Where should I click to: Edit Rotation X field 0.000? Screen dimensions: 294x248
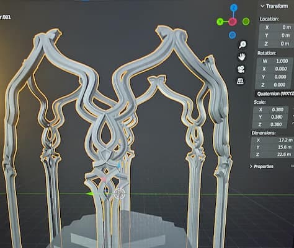click(x=275, y=69)
